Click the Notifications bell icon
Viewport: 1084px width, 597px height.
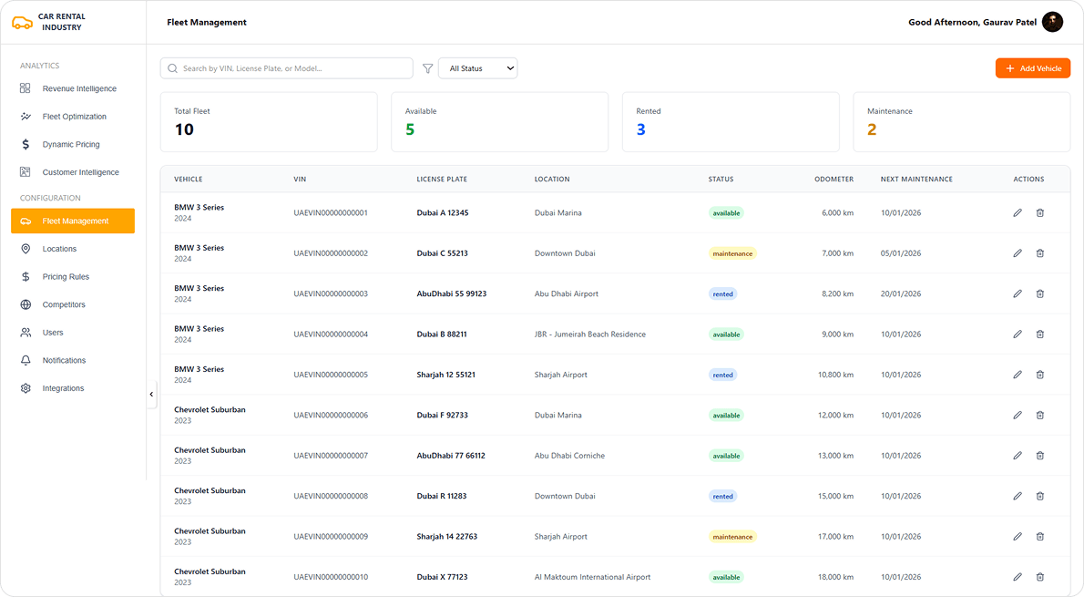coord(26,360)
